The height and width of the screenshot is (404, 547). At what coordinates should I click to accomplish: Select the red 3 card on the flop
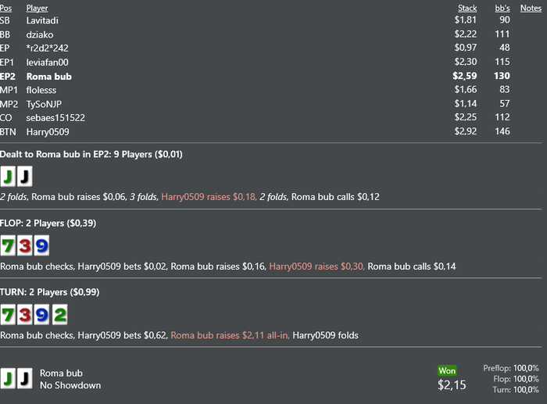coord(25,246)
